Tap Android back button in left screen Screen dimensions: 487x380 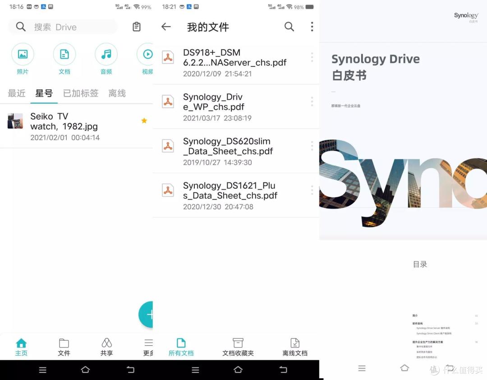point(130,370)
